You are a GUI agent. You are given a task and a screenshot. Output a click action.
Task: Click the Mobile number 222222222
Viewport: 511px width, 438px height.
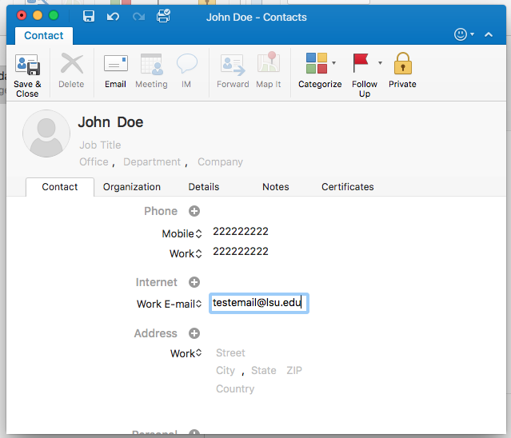241,232
